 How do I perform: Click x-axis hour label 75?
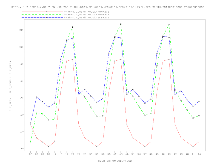pos(181,154)
